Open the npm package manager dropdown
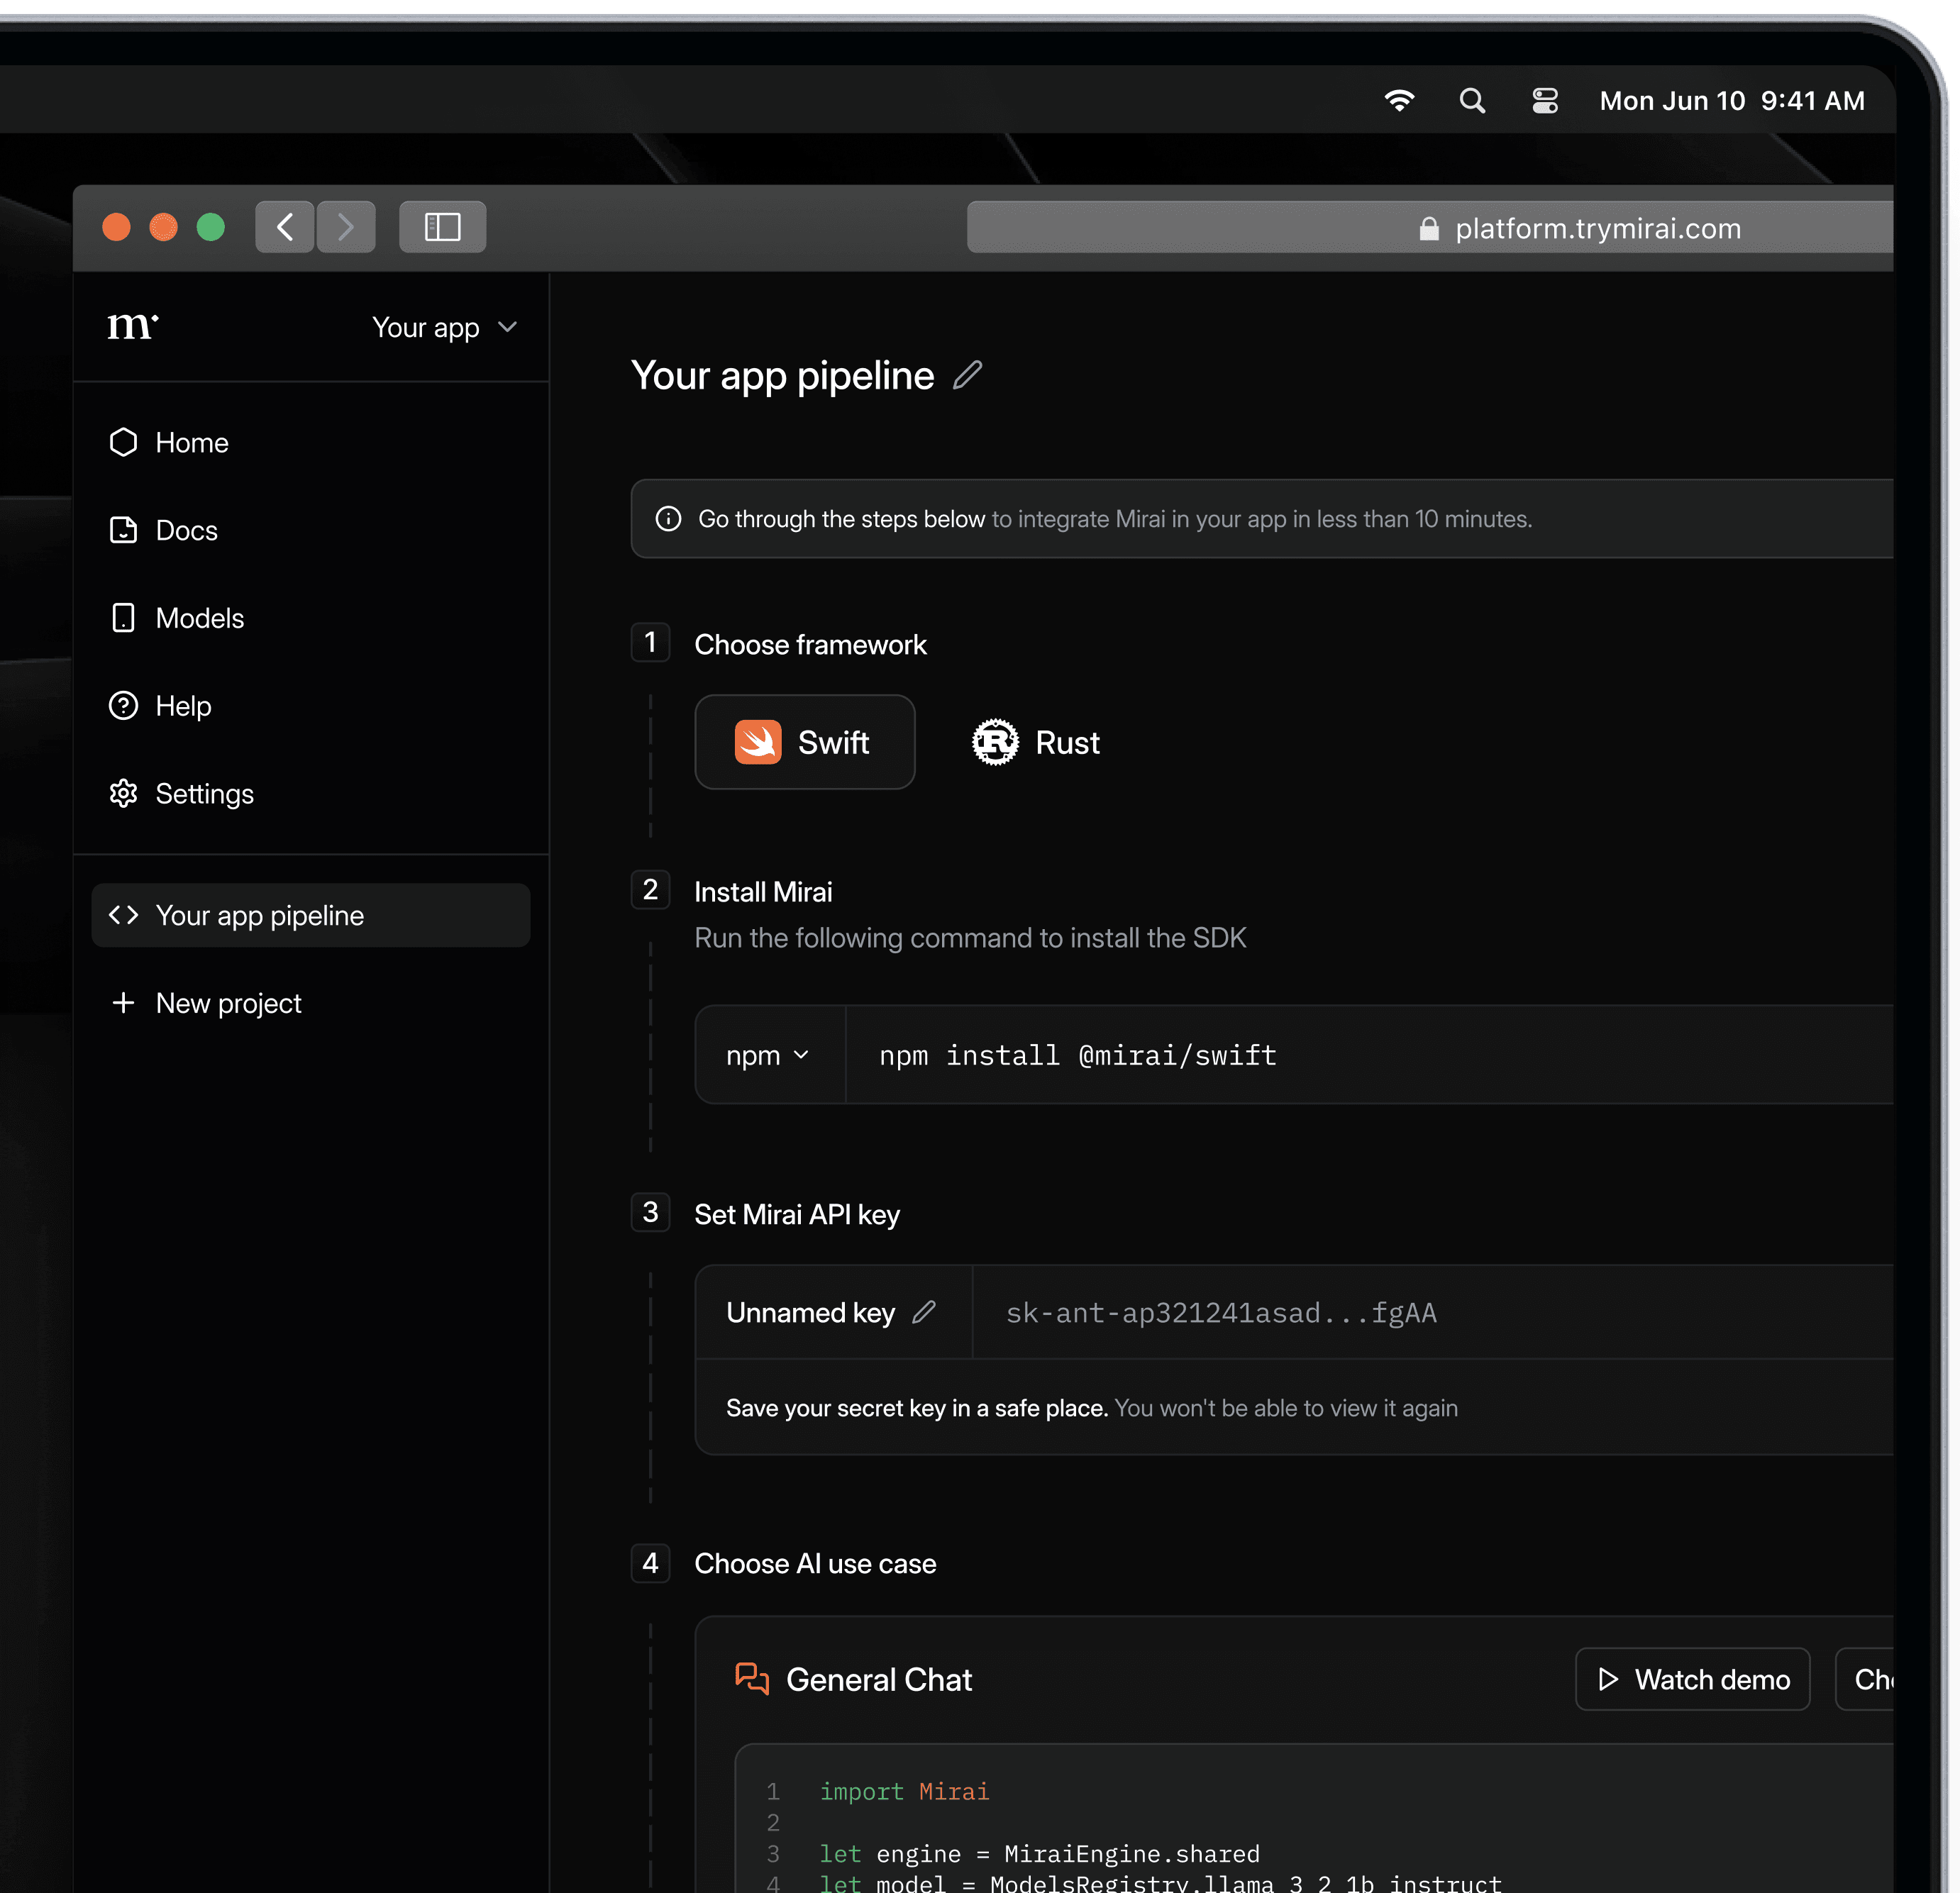This screenshot has width=1960, height=1893. pos(768,1055)
